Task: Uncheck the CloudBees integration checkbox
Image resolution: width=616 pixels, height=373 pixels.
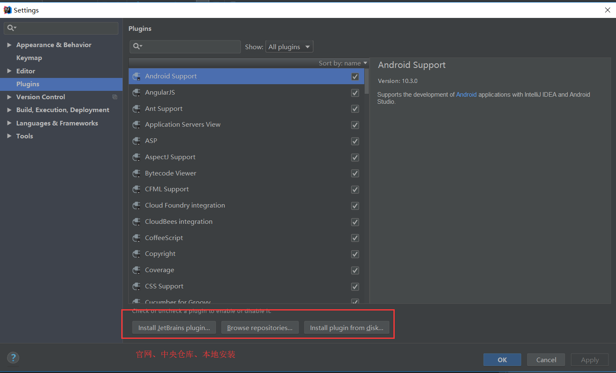Action: 355,222
